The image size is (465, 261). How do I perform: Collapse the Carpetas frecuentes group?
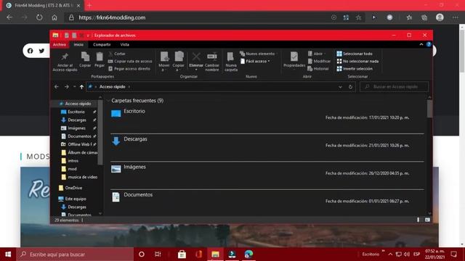pyautogui.click(x=108, y=101)
